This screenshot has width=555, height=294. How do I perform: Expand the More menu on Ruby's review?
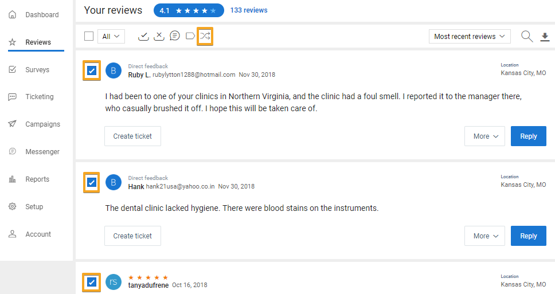(484, 136)
